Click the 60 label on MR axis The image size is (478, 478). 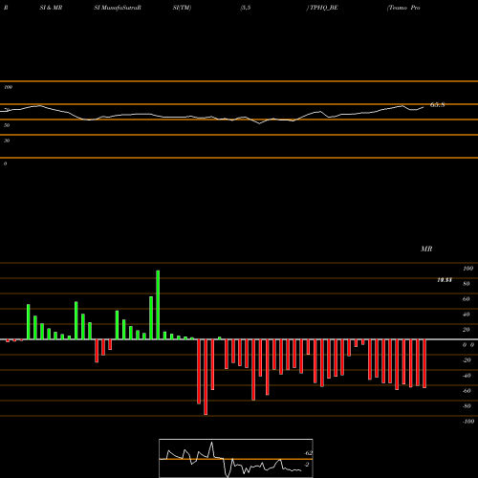467,299
